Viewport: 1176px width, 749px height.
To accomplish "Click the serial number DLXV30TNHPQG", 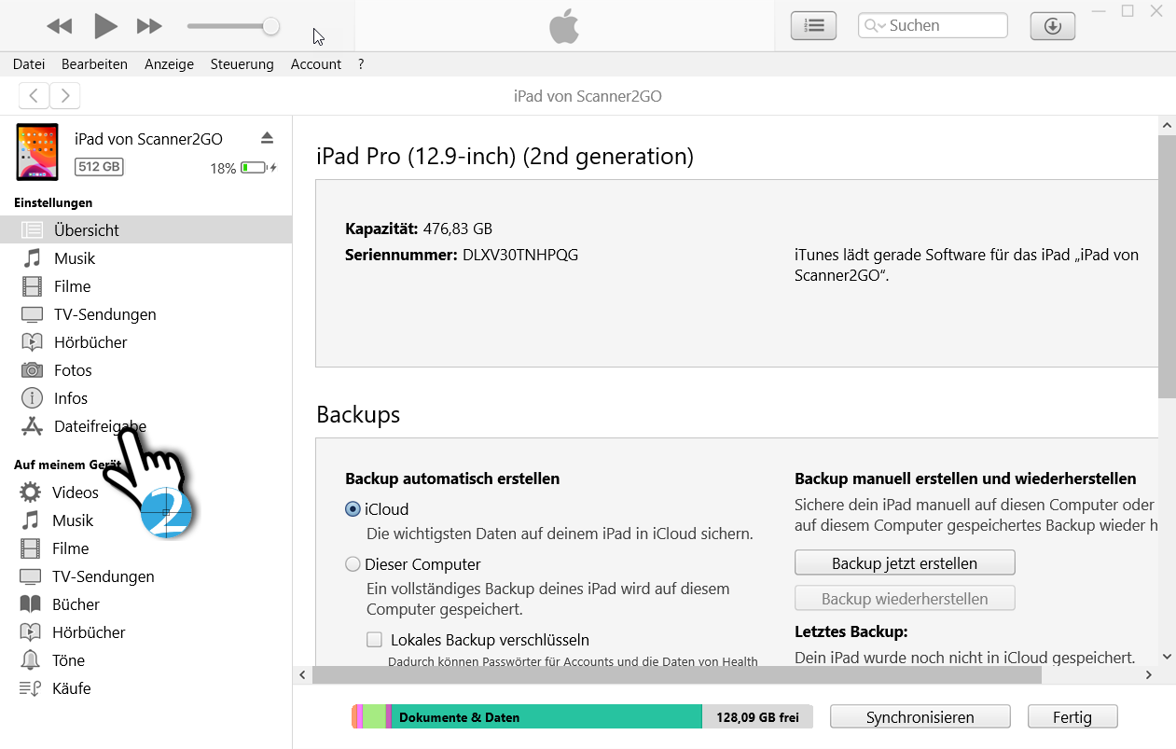I will pyautogui.click(x=520, y=255).
